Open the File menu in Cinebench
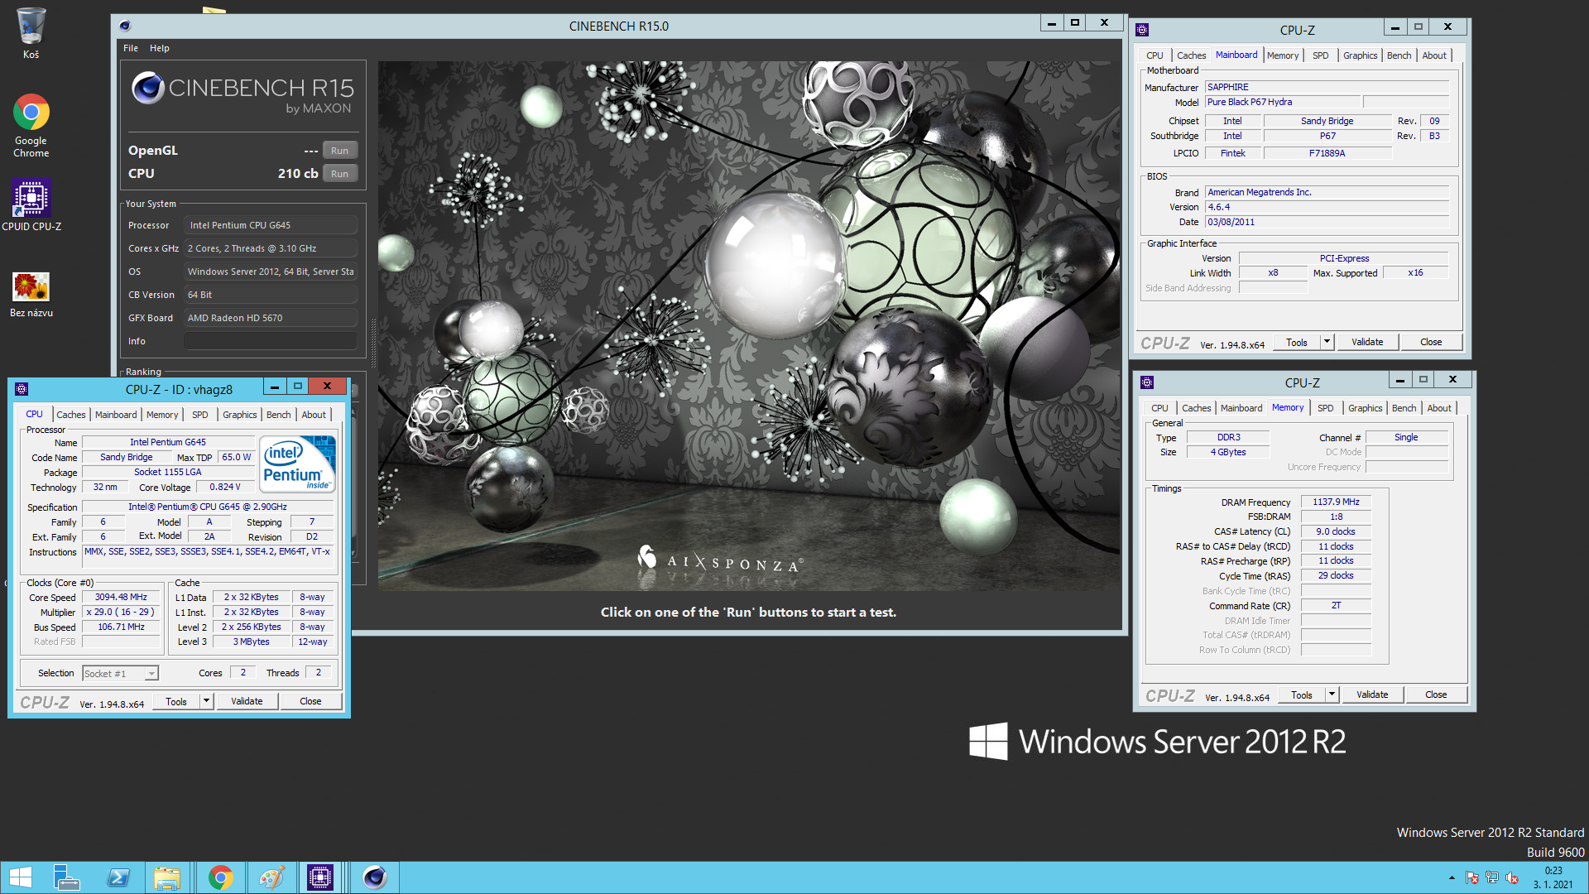1589x894 pixels. point(131,48)
